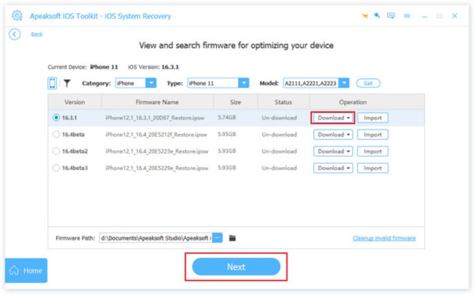Click the browse ellipsis button for firmware path
The image size is (475, 295).
click(x=217, y=238)
